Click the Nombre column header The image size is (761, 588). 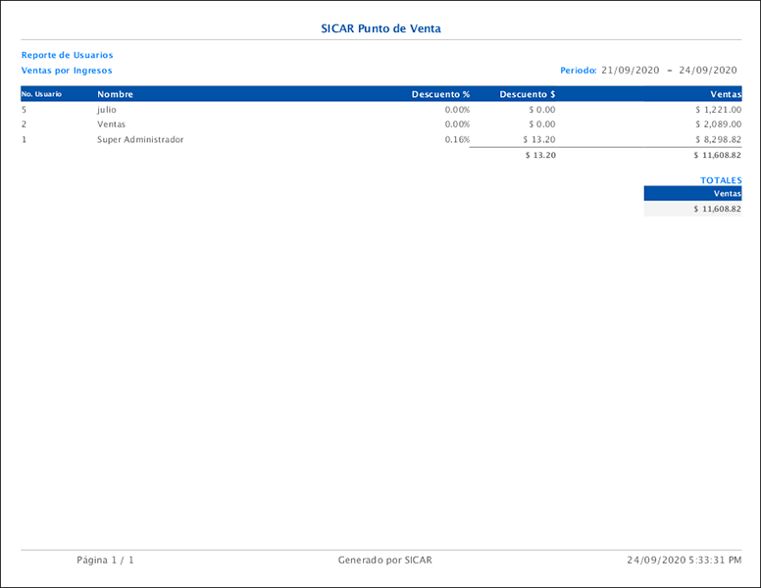tap(115, 94)
